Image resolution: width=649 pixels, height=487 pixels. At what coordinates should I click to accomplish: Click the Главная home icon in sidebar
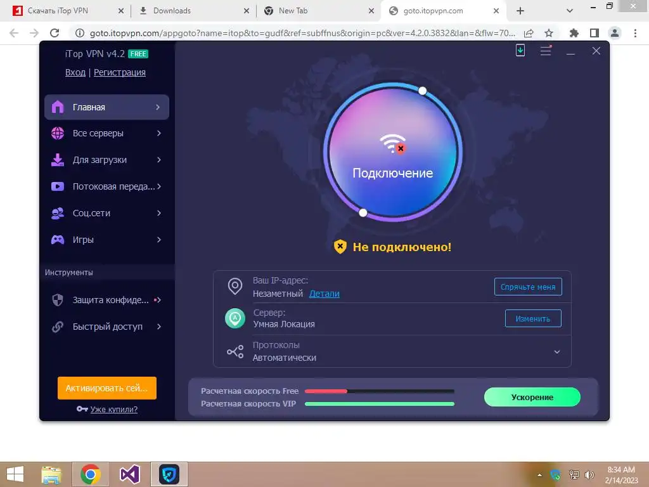[x=58, y=107]
